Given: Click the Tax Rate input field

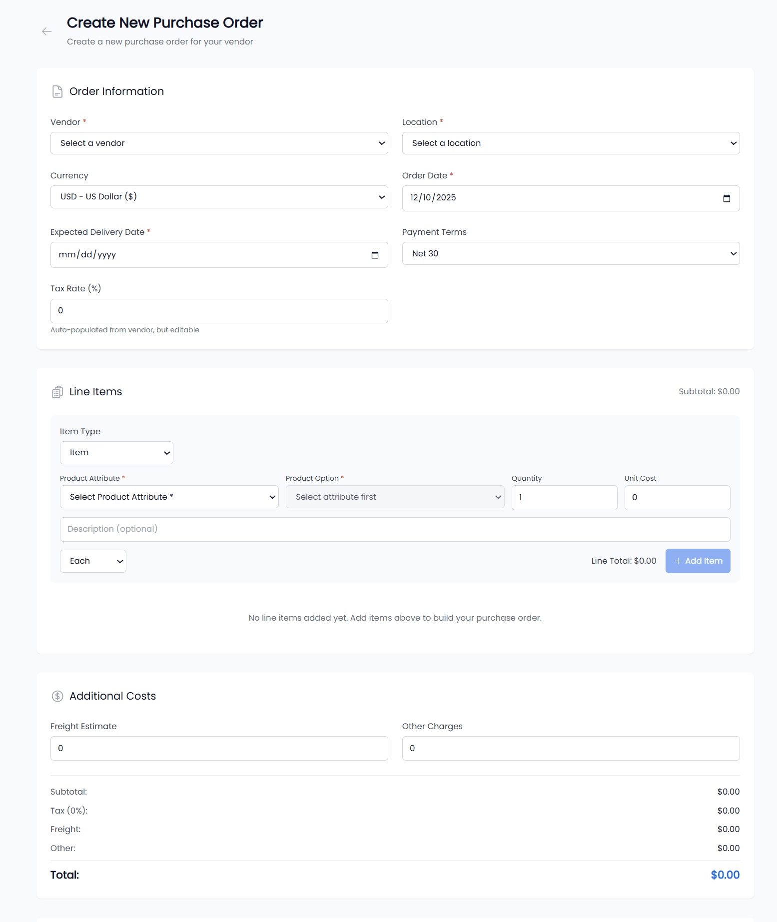Looking at the screenshot, I should [x=219, y=311].
